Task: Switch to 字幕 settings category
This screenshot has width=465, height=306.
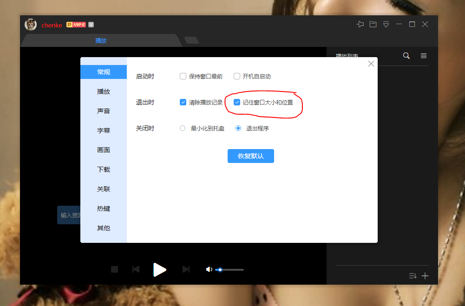Action: (104, 130)
